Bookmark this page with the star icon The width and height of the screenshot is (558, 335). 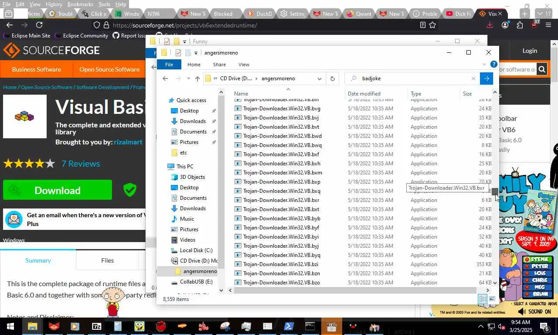pyautogui.click(x=432, y=25)
